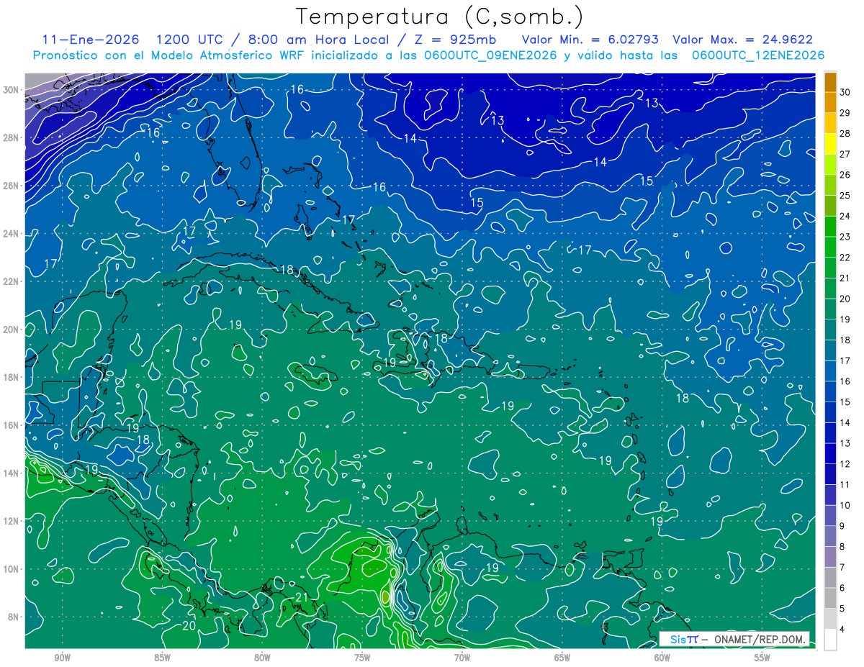Click the '28N' latitude axis label

click(x=12, y=137)
